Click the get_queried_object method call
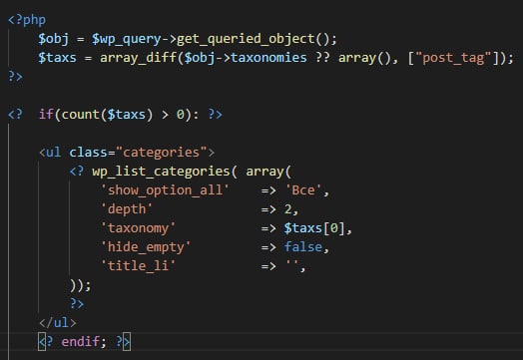523x360 pixels. pyautogui.click(x=246, y=39)
